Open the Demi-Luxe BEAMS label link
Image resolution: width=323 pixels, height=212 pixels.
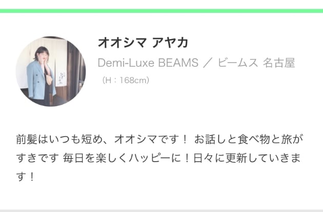click(148, 63)
